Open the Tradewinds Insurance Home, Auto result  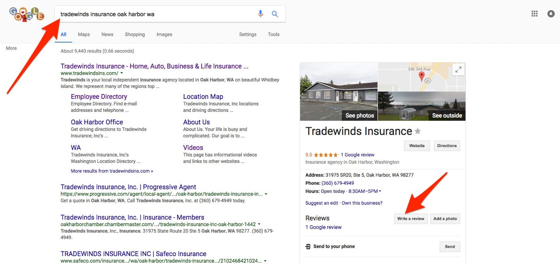(154, 66)
